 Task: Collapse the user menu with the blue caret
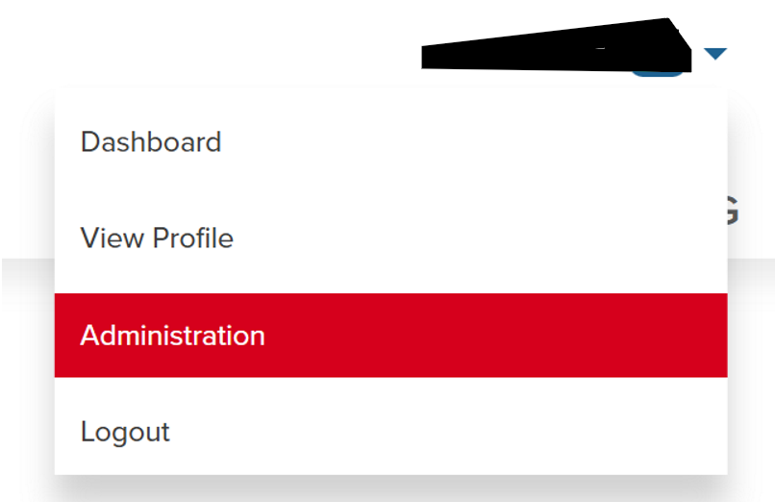coord(715,54)
